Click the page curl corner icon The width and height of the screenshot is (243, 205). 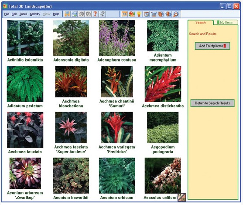(x=181, y=198)
